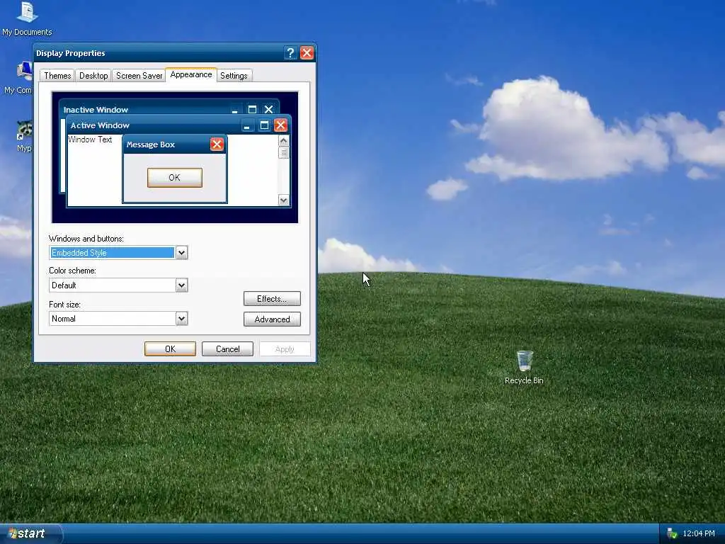The width and height of the screenshot is (725, 544).
Task: Expand the Font size dropdown arrow
Action: pos(182,318)
